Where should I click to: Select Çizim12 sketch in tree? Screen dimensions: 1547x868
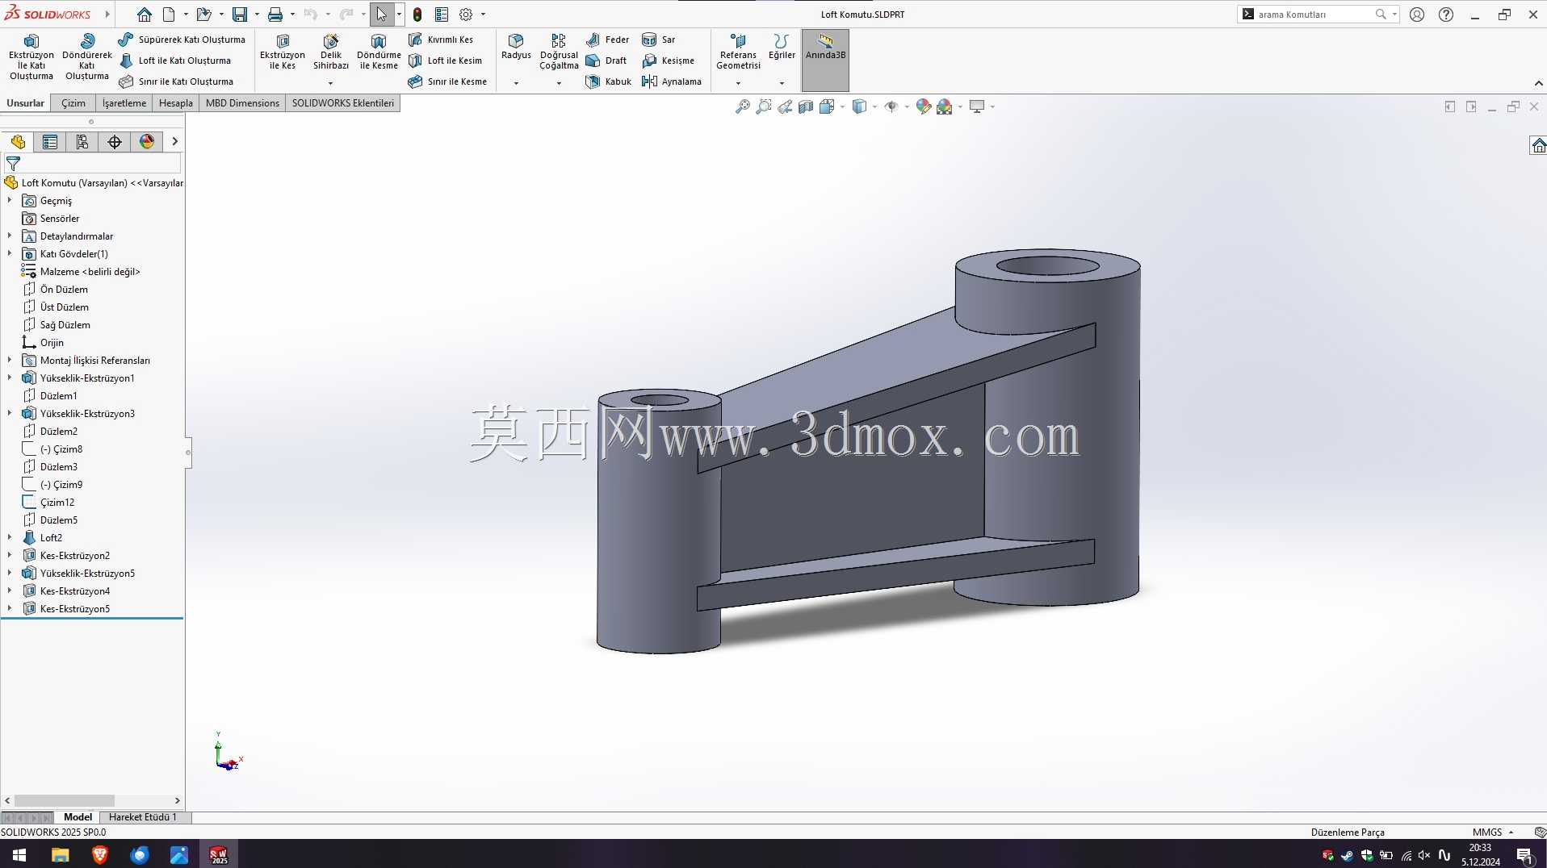pos(57,503)
